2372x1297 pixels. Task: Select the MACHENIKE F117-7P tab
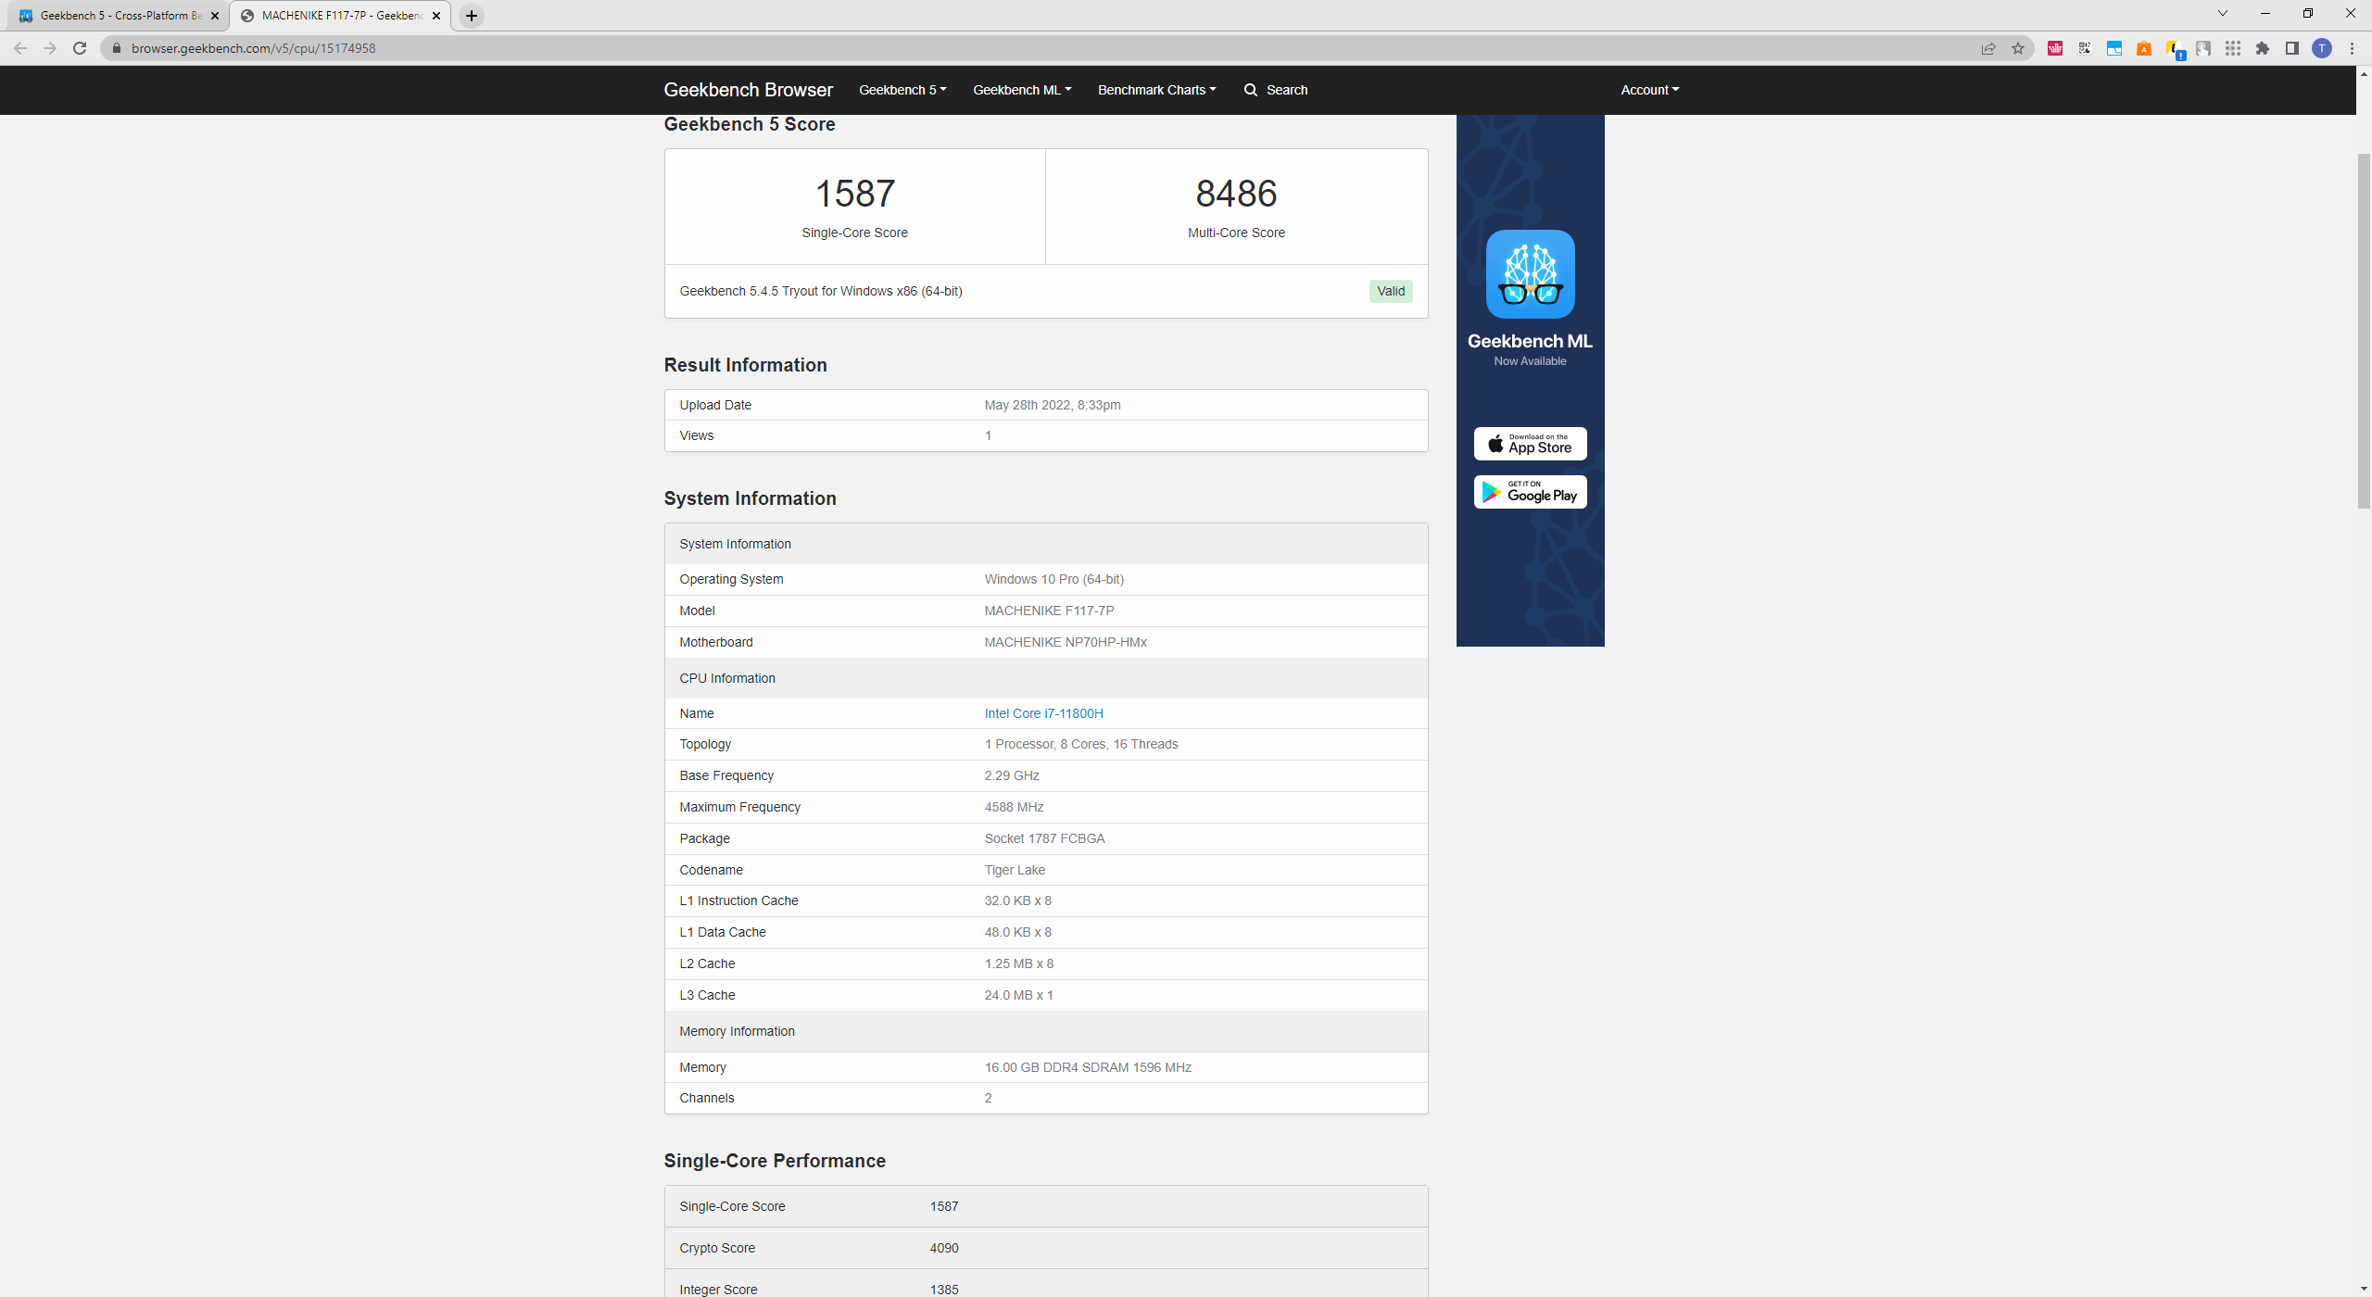click(x=340, y=16)
